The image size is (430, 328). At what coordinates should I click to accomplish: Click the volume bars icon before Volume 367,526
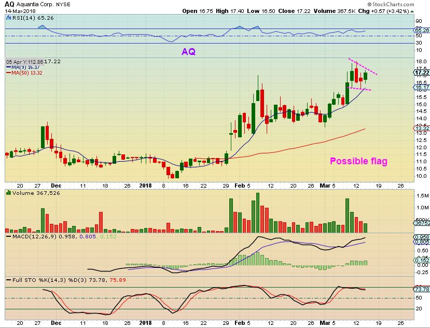coord(8,193)
